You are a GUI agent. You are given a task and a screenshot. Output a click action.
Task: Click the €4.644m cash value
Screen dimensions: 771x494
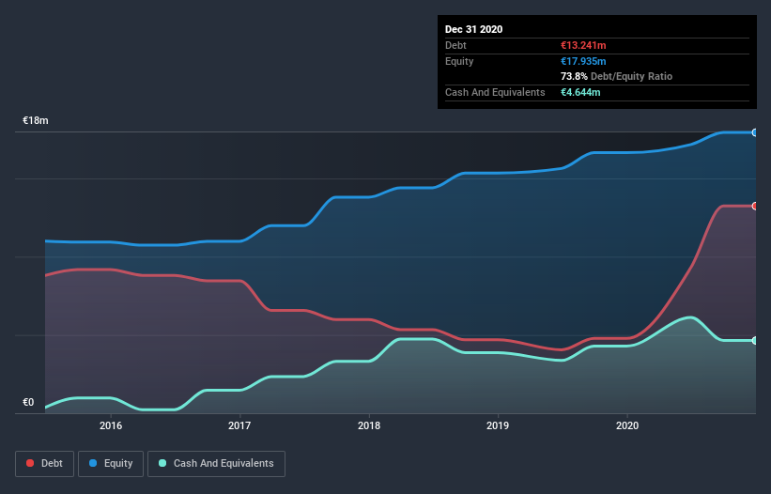pyautogui.click(x=580, y=92)
